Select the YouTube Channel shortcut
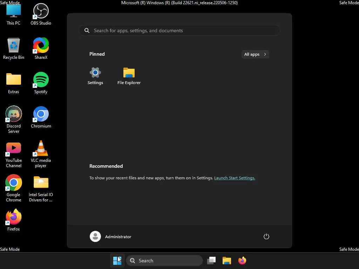359x269 pixels. coord(14,154)
